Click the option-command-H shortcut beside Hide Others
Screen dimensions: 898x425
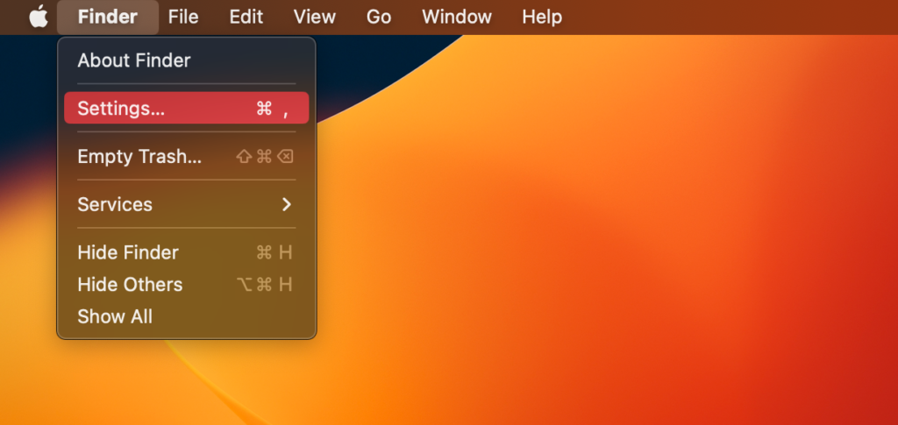pyautogui.click(x=264, y=285)
